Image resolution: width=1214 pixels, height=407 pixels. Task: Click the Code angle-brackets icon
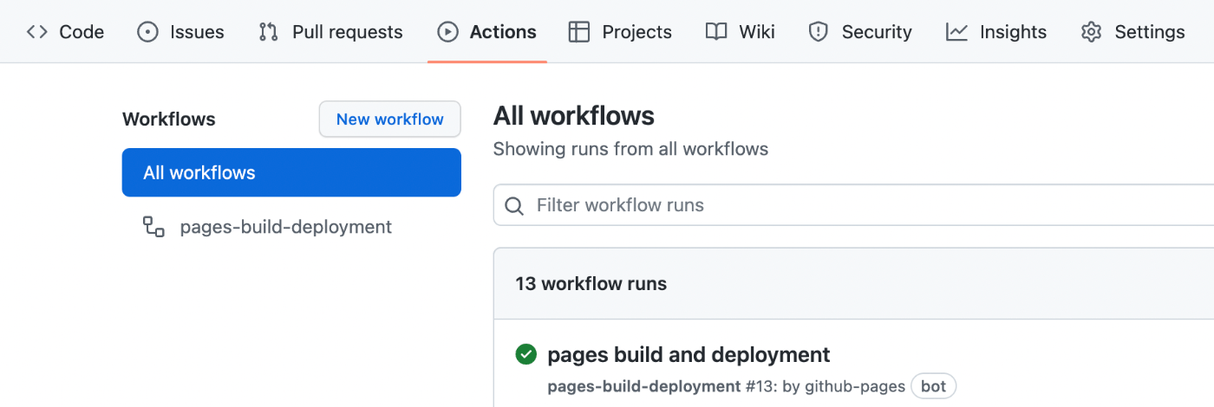pos(36,32)
